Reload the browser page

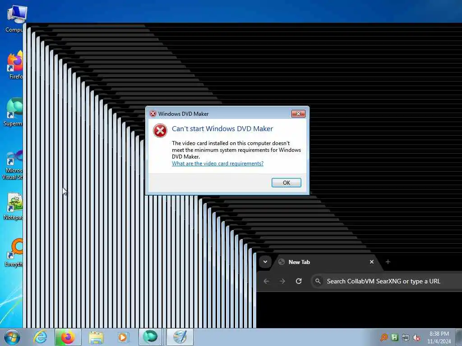(299, 281)
